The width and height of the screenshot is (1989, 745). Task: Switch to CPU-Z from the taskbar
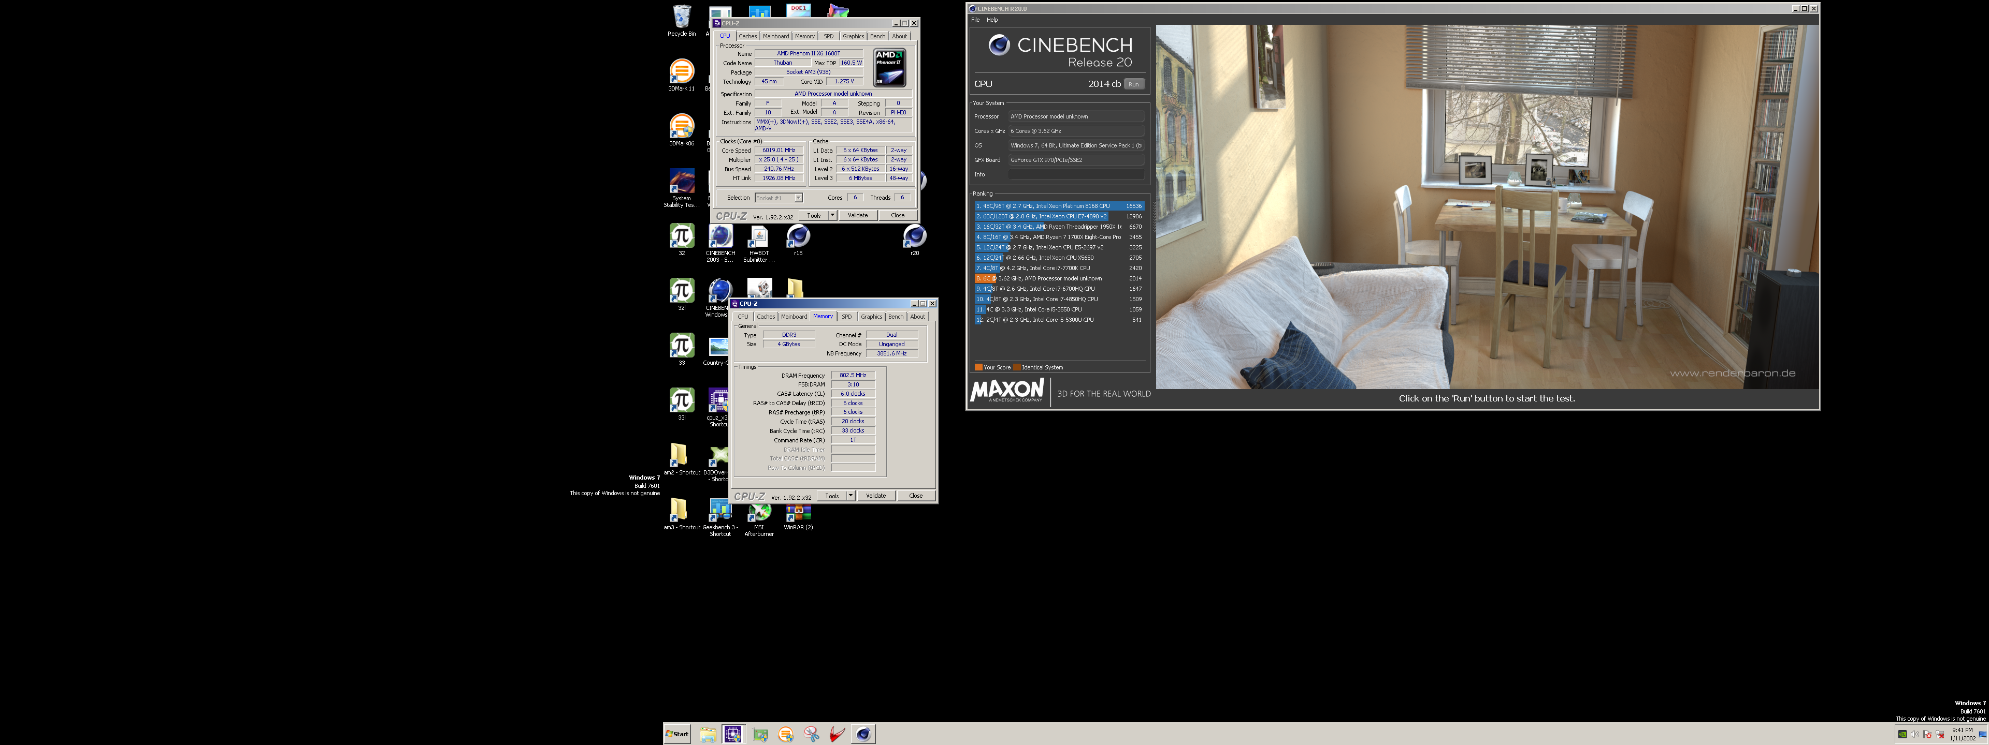[733, 734]
